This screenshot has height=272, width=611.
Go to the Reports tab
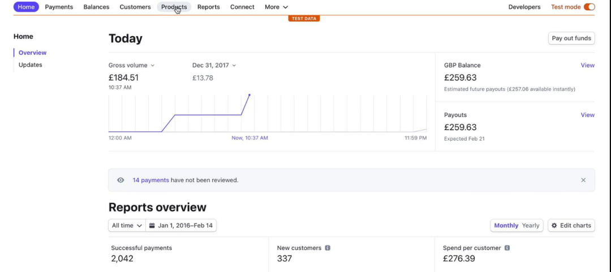click(x=208, y=7)
